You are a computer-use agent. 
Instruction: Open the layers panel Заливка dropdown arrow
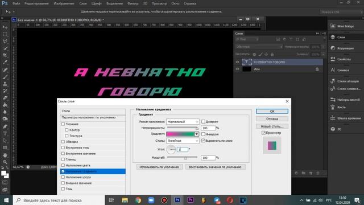[323, 54]
